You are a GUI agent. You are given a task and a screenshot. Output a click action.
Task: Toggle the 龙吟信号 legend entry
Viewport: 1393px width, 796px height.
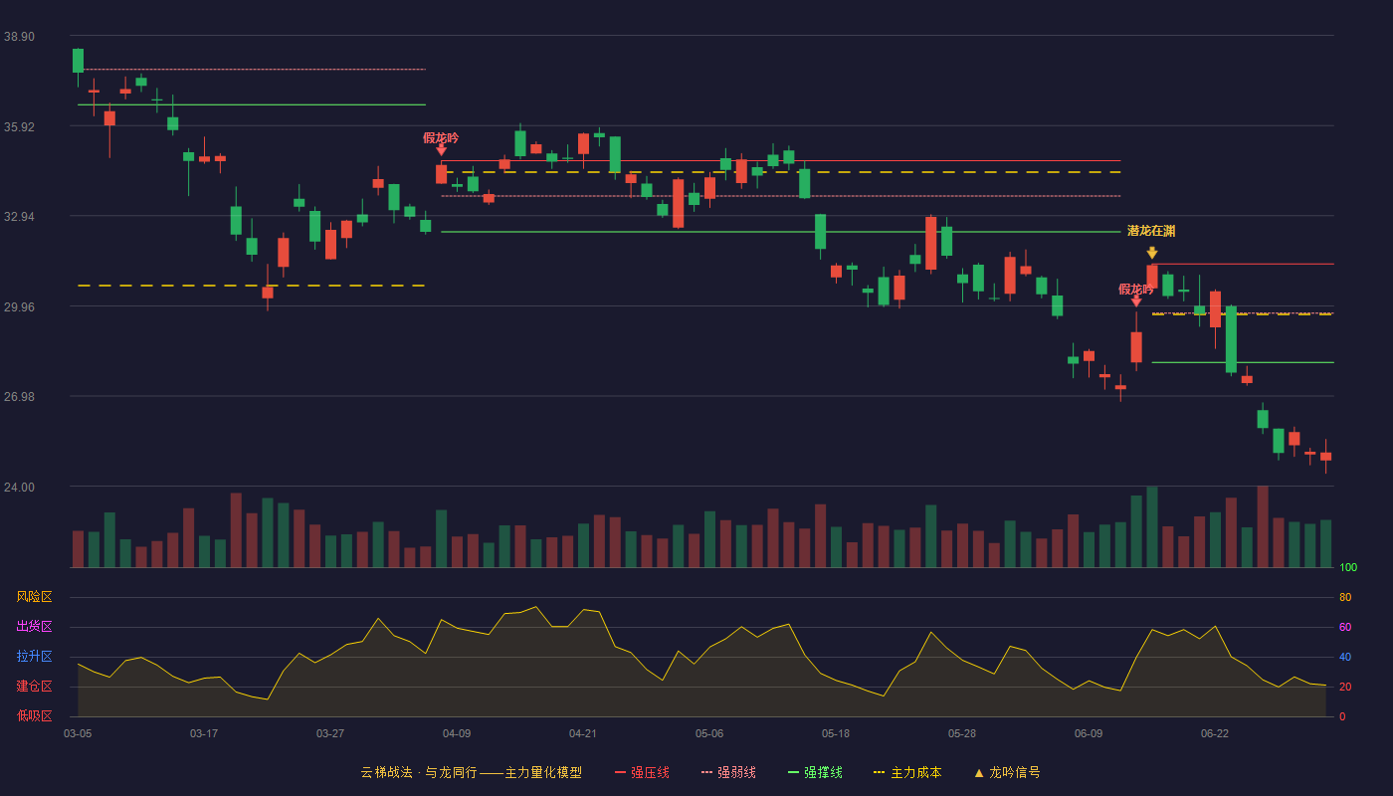(1007, 772)
